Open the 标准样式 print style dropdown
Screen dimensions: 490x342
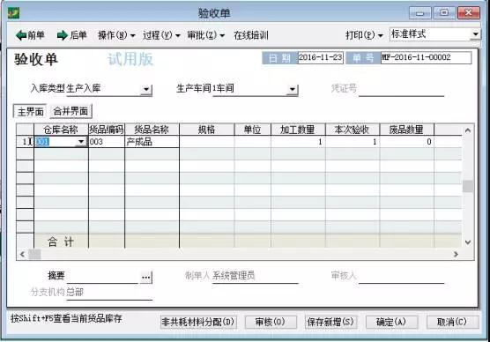(475, 33)
